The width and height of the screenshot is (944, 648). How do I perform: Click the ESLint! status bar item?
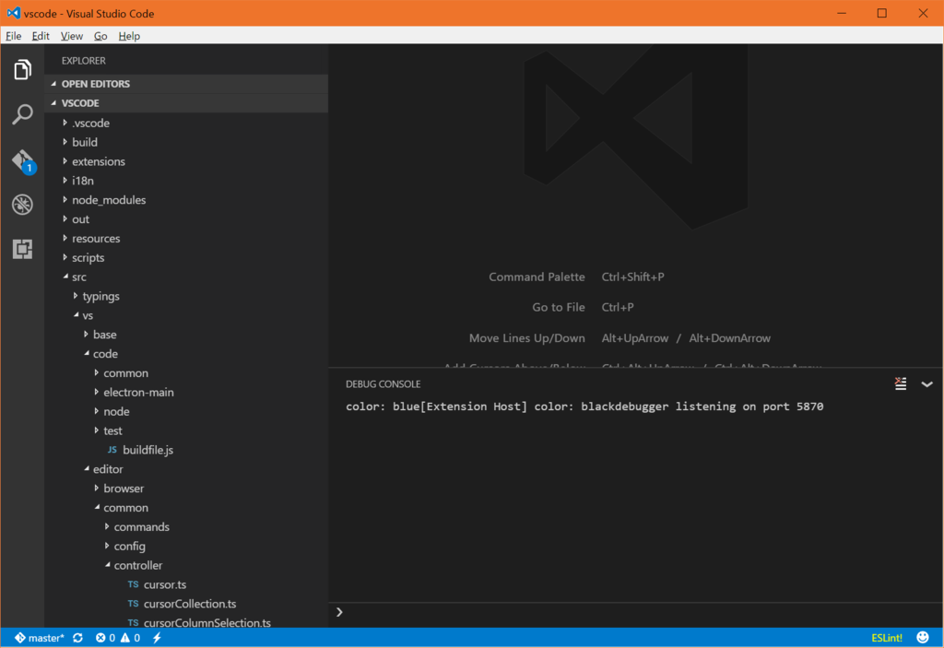point(887,638)
